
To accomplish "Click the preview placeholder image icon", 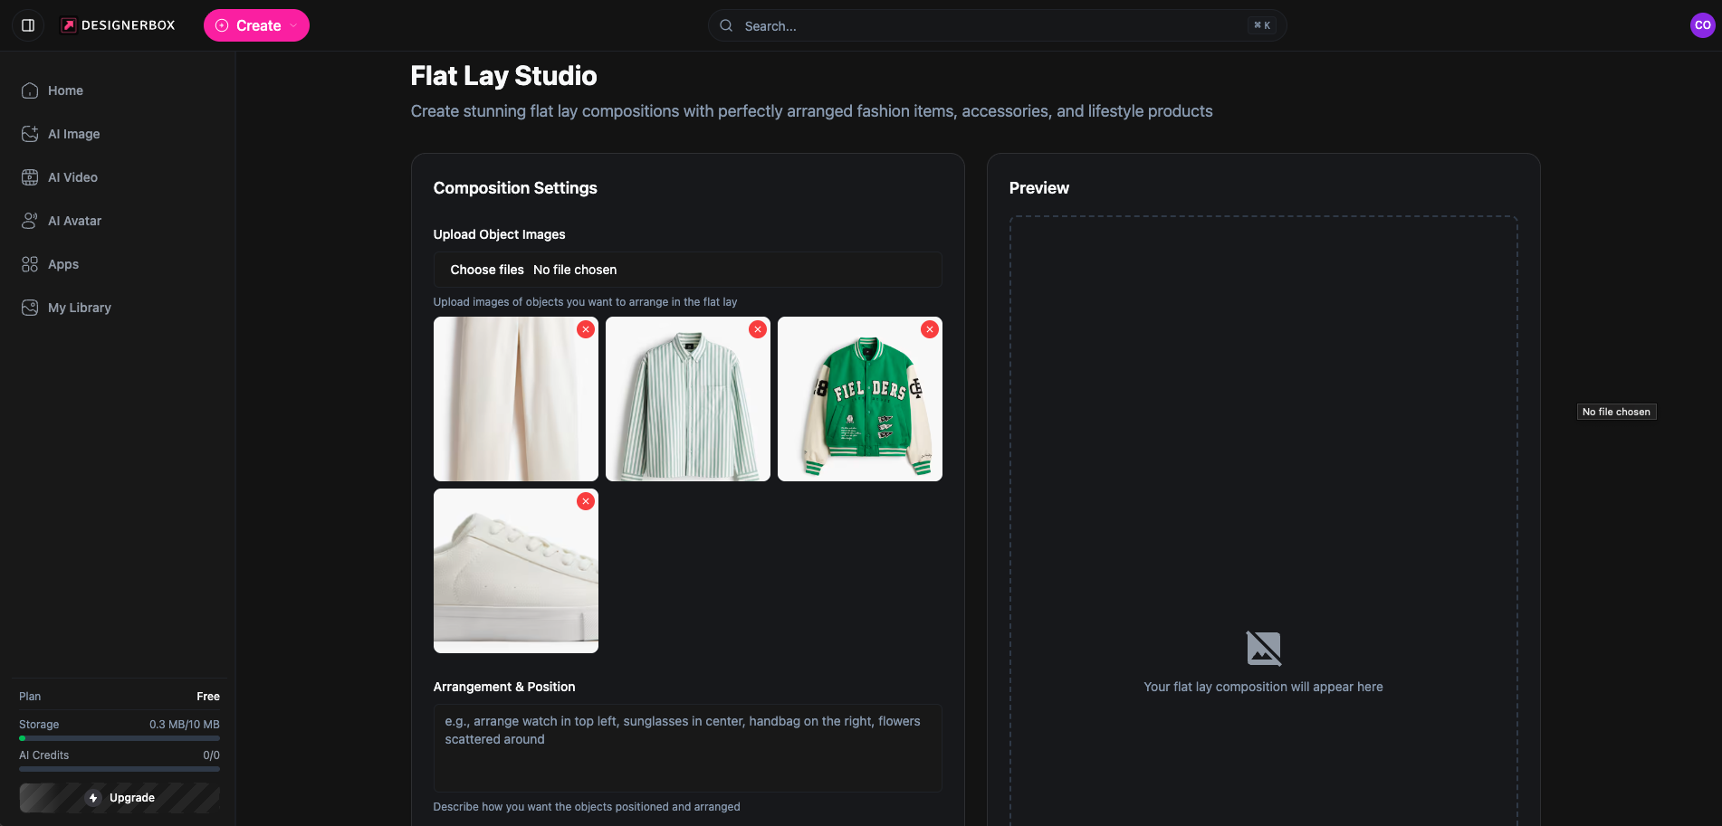I will coord(1264,649).
